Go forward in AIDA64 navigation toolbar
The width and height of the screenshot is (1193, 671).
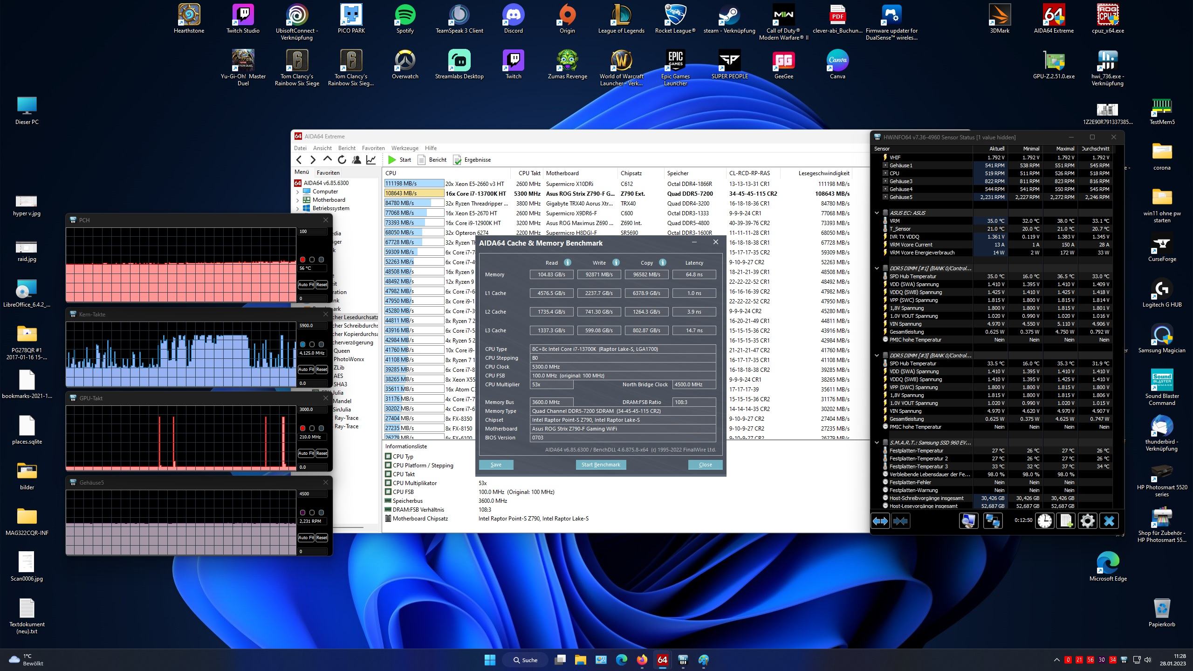pos(313,160)
